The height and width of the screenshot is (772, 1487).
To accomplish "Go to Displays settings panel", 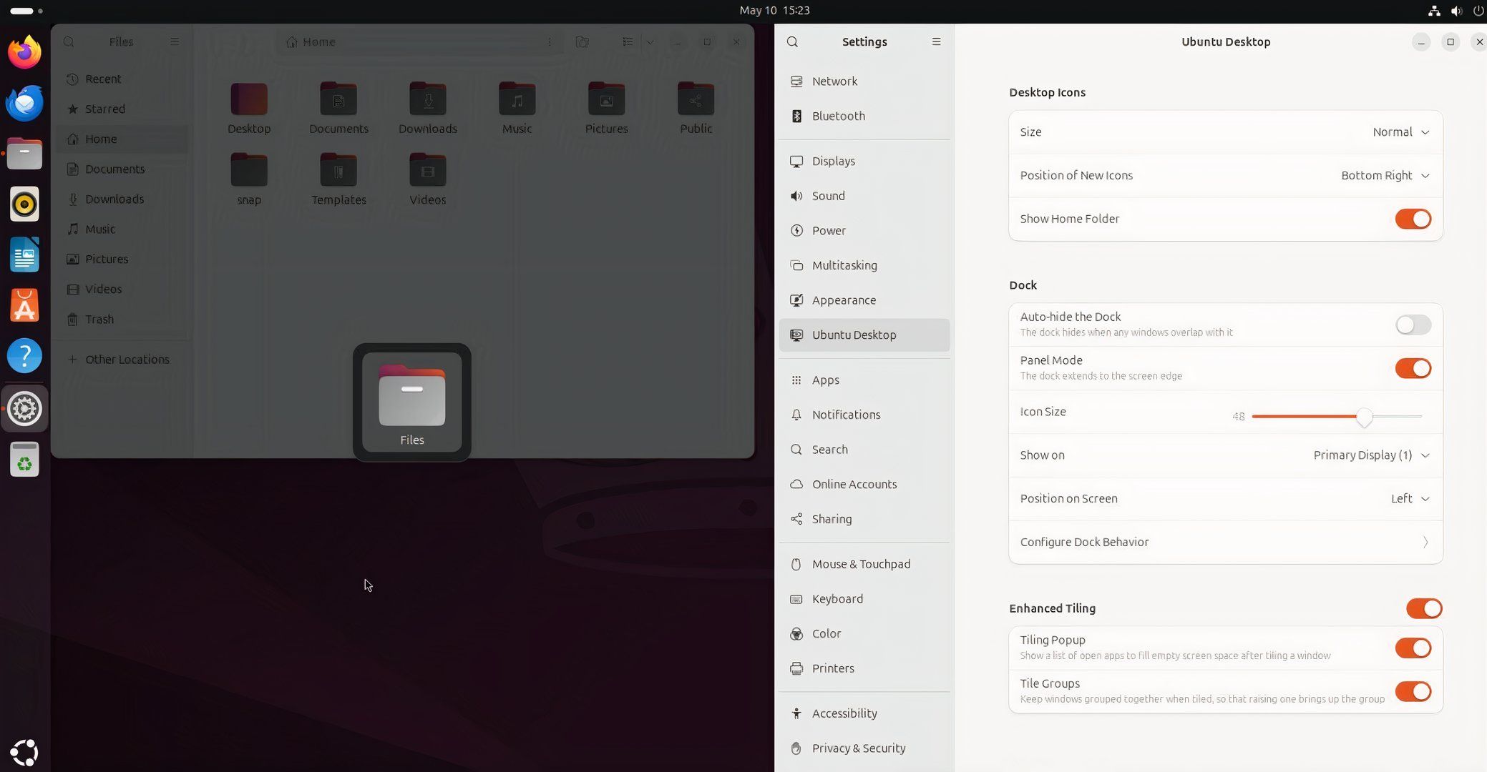I will (x=864, y=161).
